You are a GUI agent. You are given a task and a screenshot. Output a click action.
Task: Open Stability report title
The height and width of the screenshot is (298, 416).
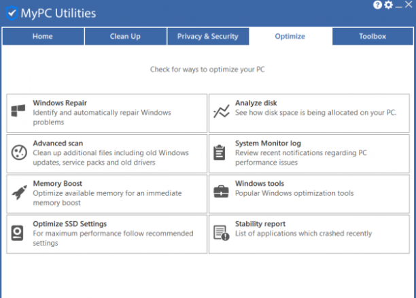[260, 224]
